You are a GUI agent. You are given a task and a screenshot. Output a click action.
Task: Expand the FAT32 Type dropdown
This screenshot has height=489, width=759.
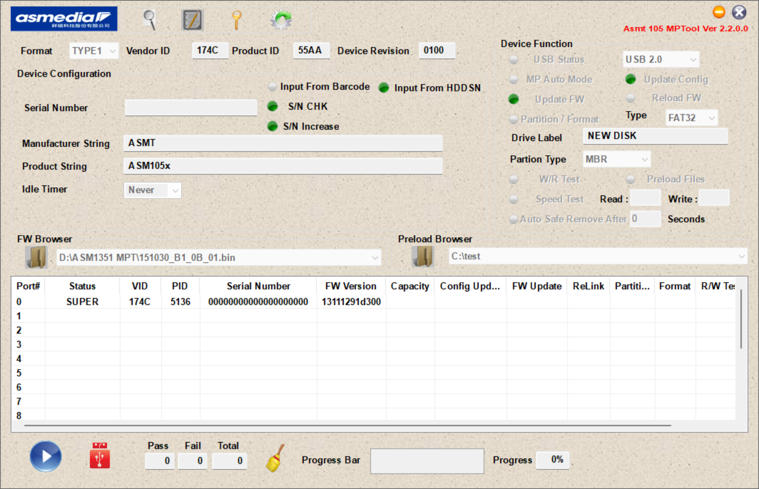click(x=691, y=118)
